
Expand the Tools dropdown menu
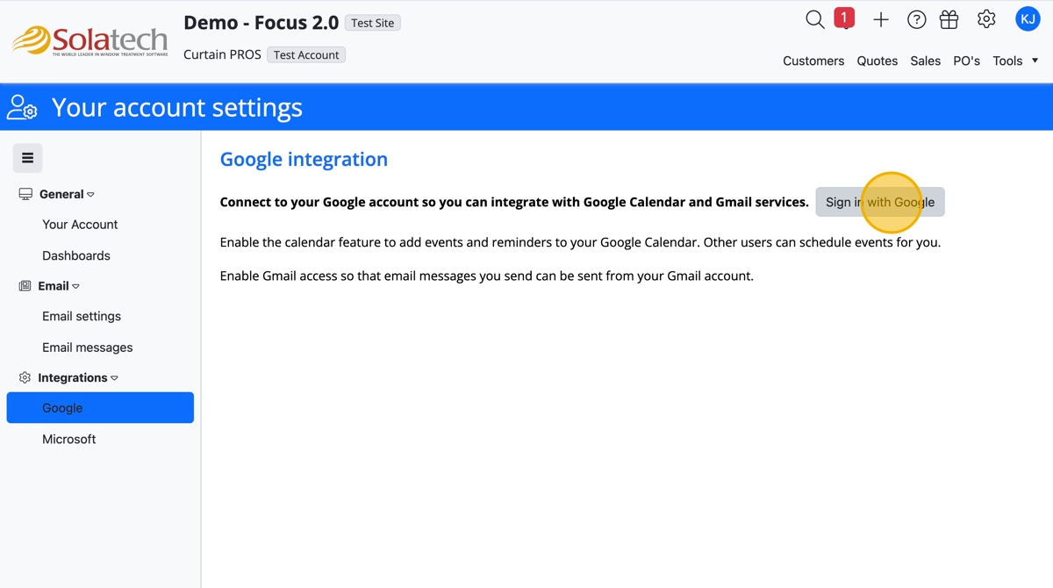1015,61
